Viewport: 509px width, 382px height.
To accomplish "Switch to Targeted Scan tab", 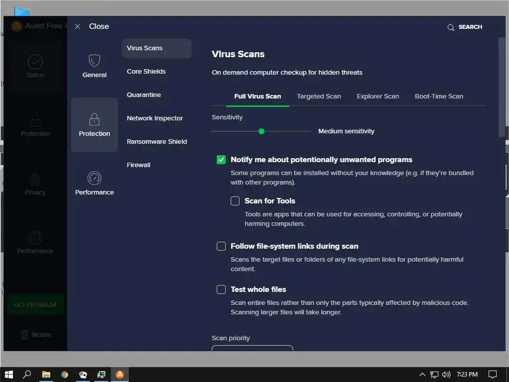I will click(319, 96).
